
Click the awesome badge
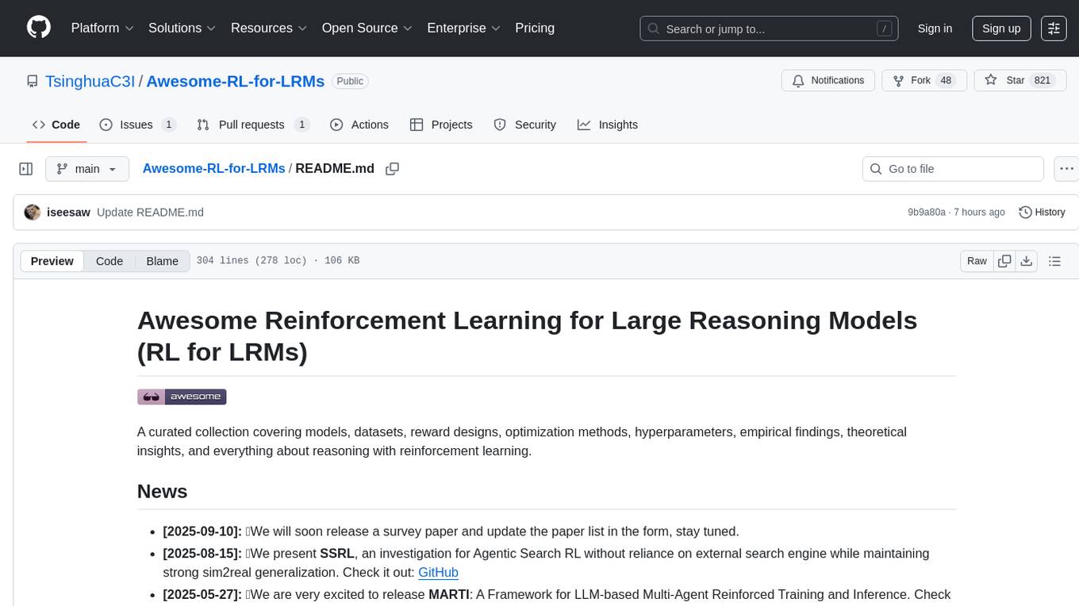[182, 397]
